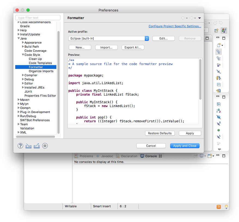Expand the Maven tree node
Viewport: 239px width, 222px height.
(x=19, y=99)
